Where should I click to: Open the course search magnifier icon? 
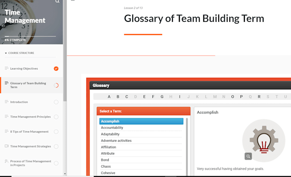[x=57, y=1]
